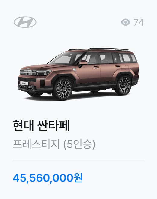Click the rear door handle of the car
This screenshot has height=199, width=157.
pos(117,66)
